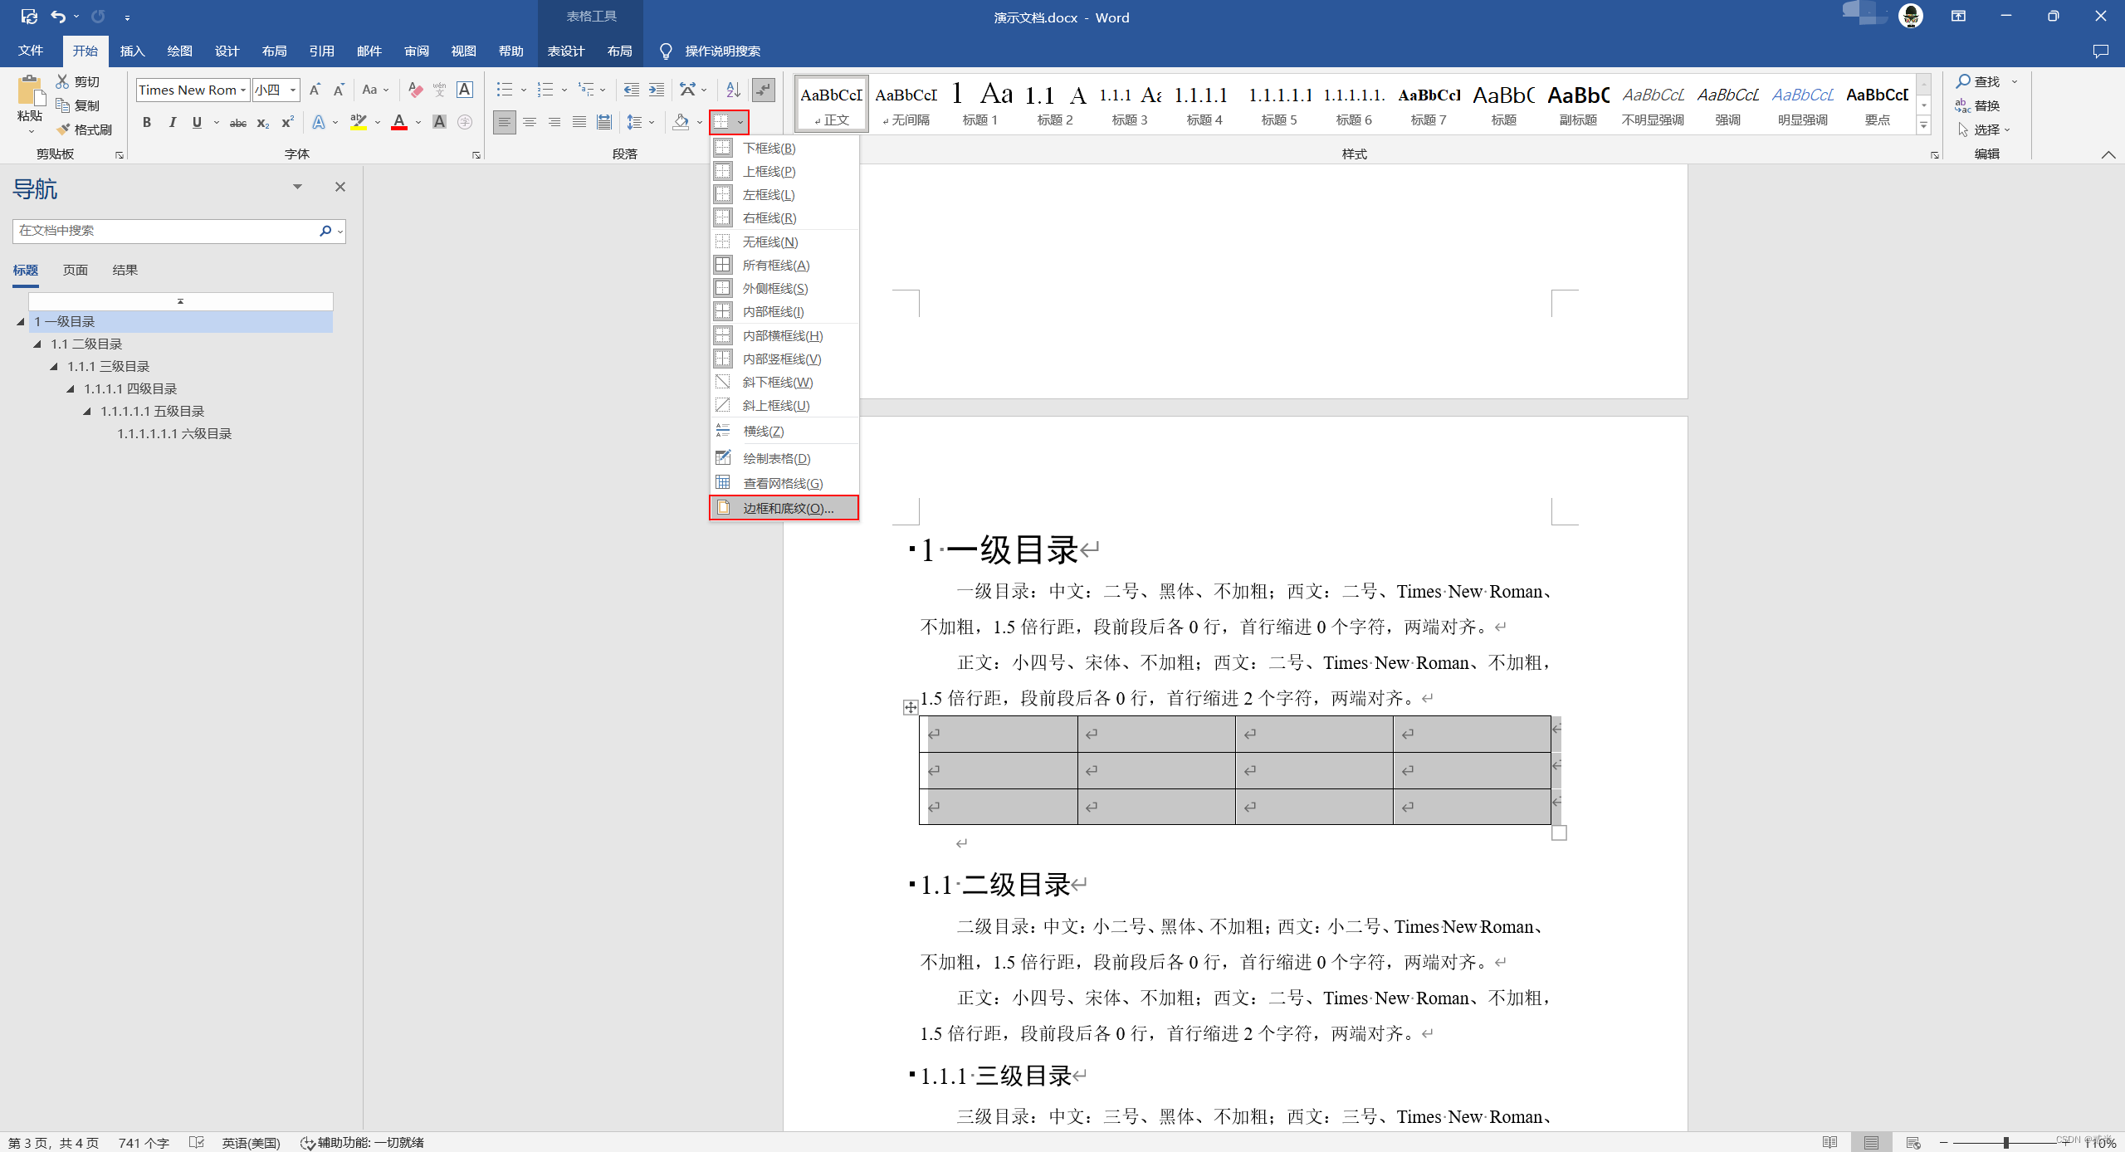Close the navigation pane

point(340,187)
